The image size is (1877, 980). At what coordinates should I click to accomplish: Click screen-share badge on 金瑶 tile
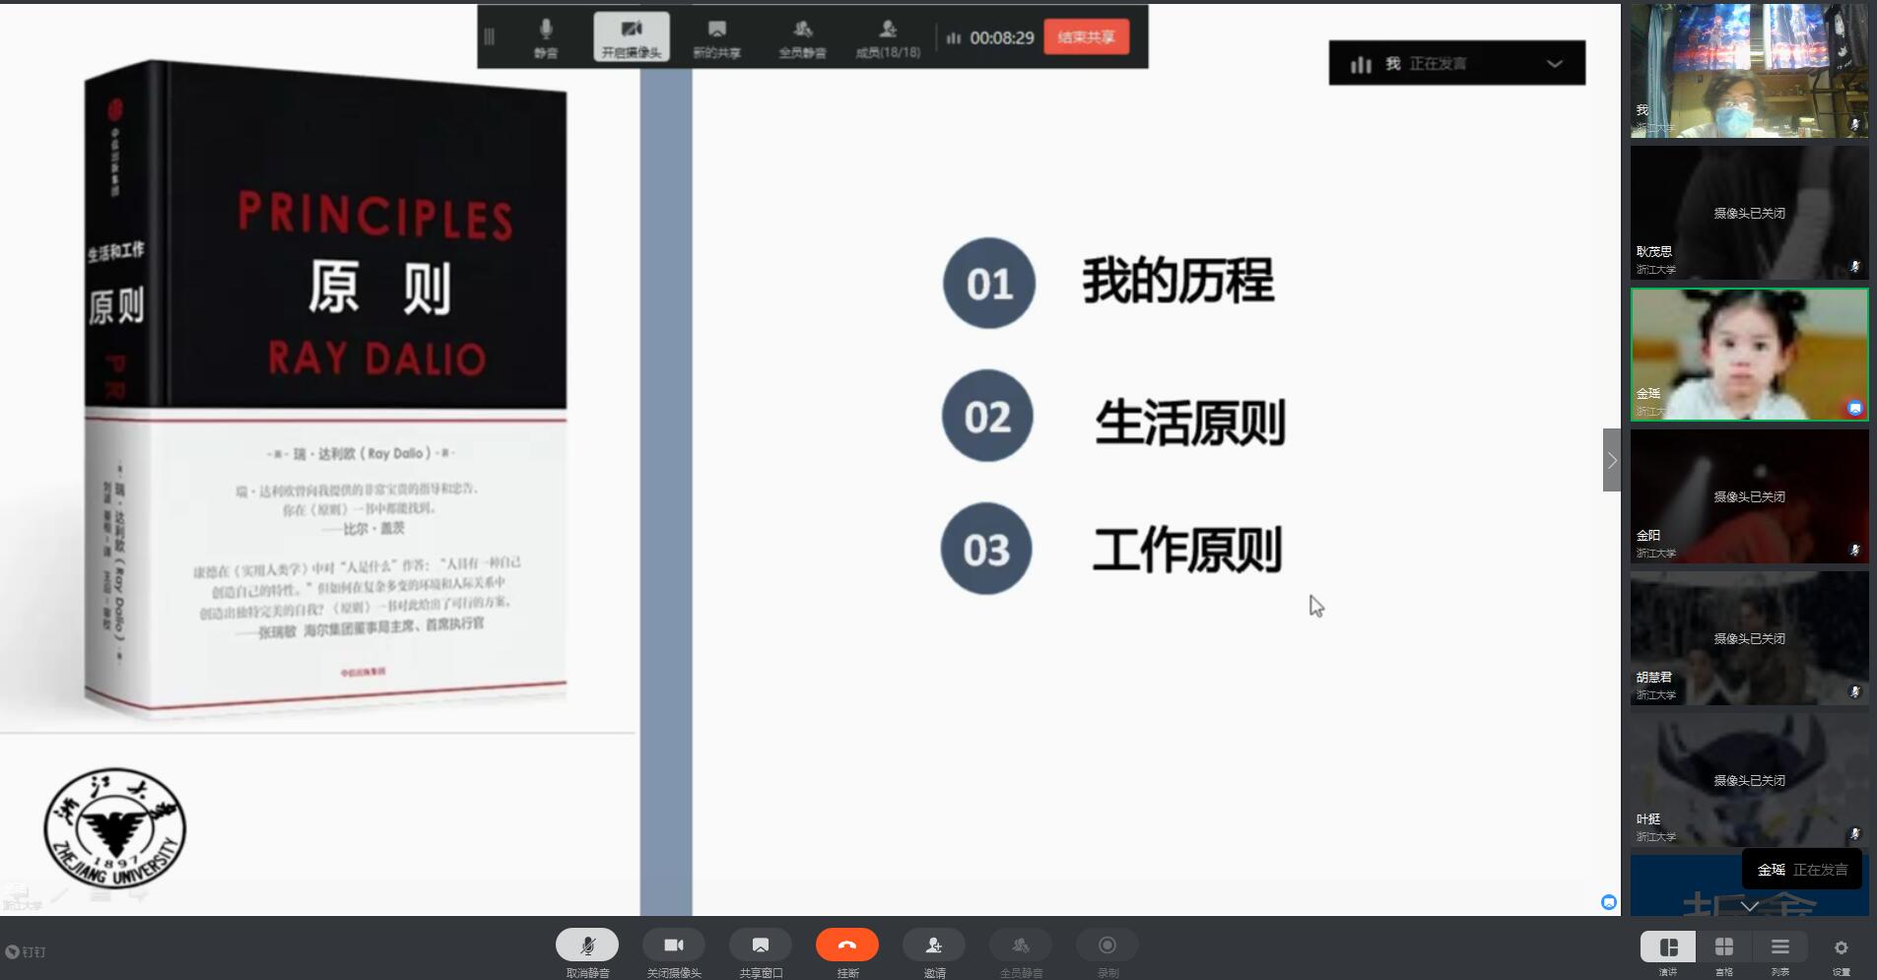[x=1855, y=408]
